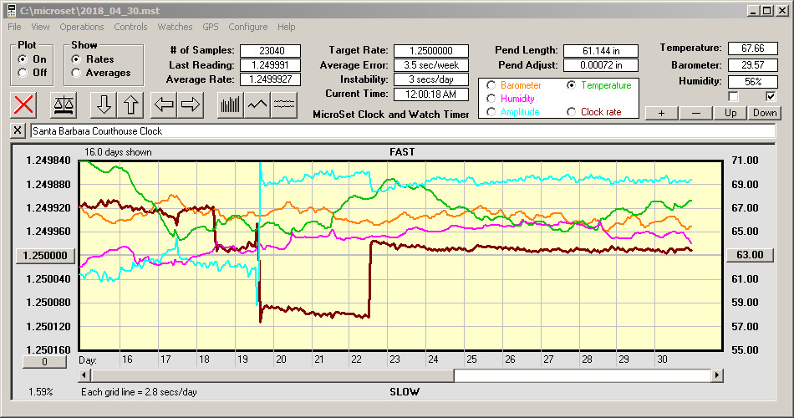Select the Humidity trace radio button

click(491, 99)
